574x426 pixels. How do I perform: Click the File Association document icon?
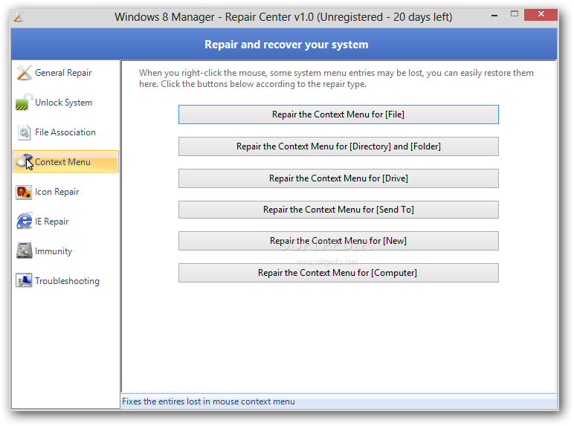[24, 132]
